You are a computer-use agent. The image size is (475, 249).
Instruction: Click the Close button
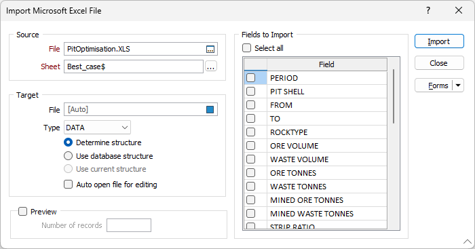pyautogui.click(x=439, y=63)
